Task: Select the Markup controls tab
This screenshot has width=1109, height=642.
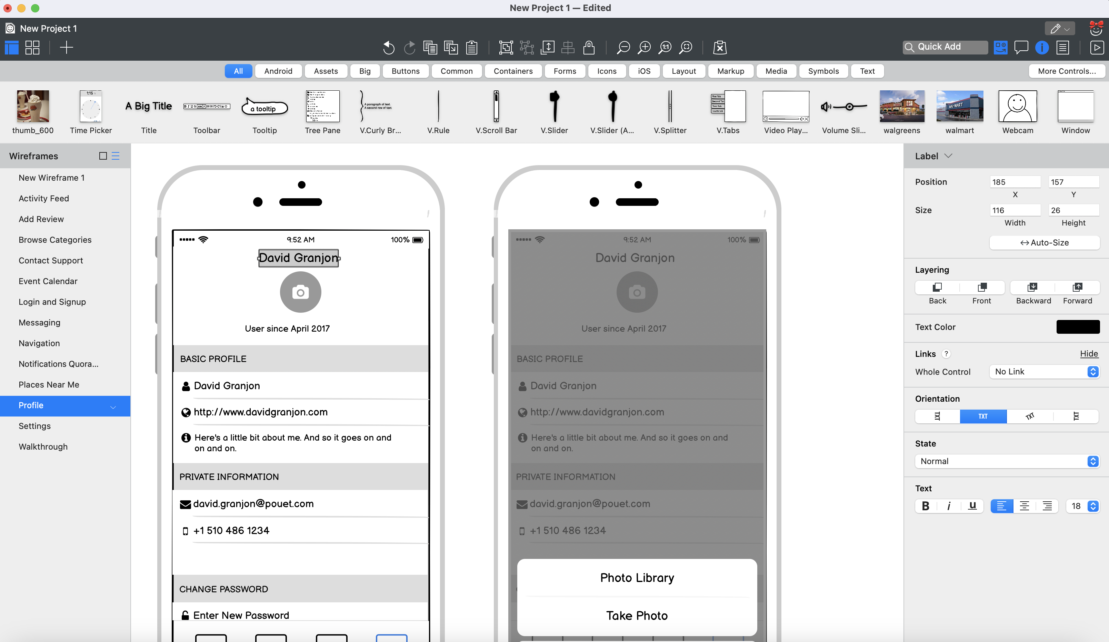Action: (730, 71)
